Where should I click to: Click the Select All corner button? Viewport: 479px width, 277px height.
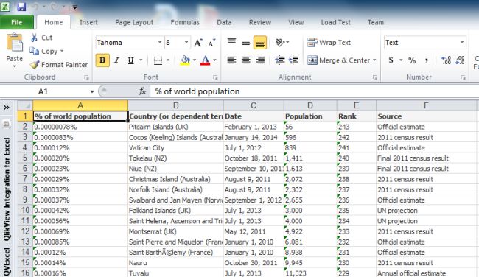(x=25, y=105)
